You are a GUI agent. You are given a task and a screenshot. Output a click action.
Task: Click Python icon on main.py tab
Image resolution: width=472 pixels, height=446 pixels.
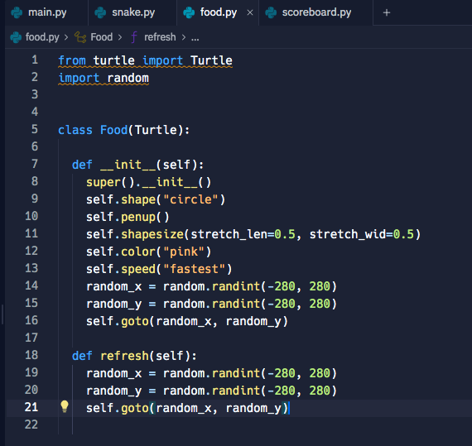tap(17, 12)
